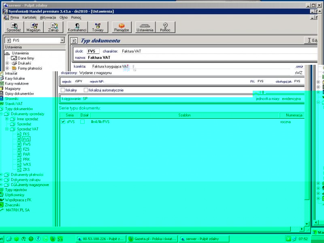The image size is (324, 243).
Task: Expand the Inne sprzedaż node
Action: (7, 119)
